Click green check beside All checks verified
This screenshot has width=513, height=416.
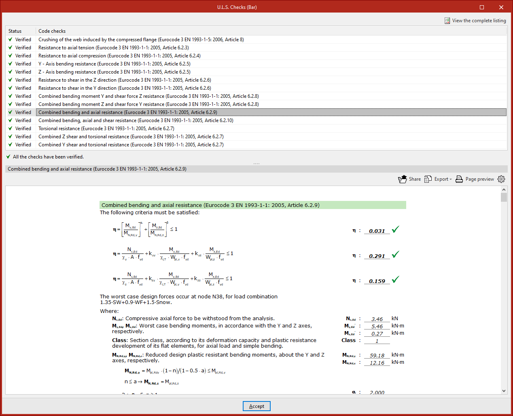(8, 157)
